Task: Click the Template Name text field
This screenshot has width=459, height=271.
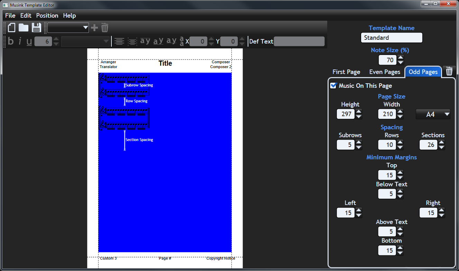Action: (x=392, y=38)
